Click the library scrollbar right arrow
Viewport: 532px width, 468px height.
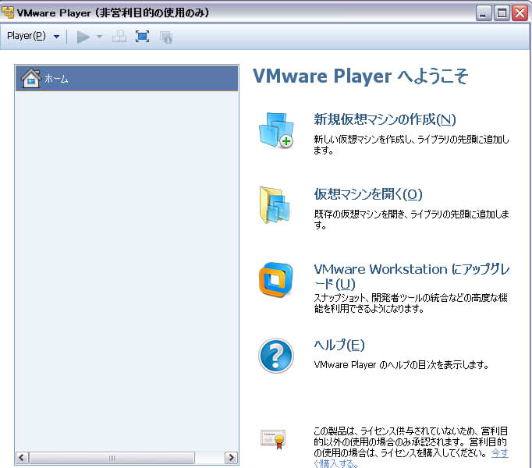tap(231, 458)
